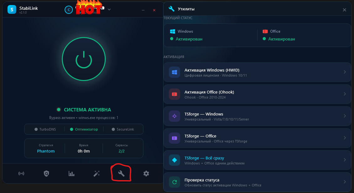Image resolution: width=354 pixels, height=193 pixels.
Task: Expand chevron on Проверка статуса row
Action: pos(345,182)
